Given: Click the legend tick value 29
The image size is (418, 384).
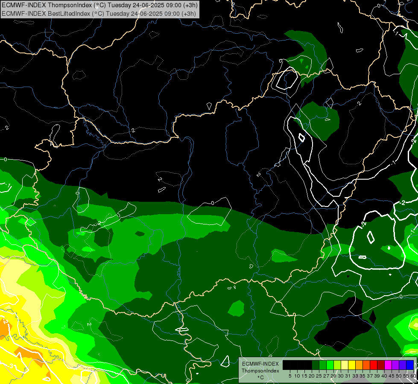Looking at the screenshot, I should (x=333, y=376).
